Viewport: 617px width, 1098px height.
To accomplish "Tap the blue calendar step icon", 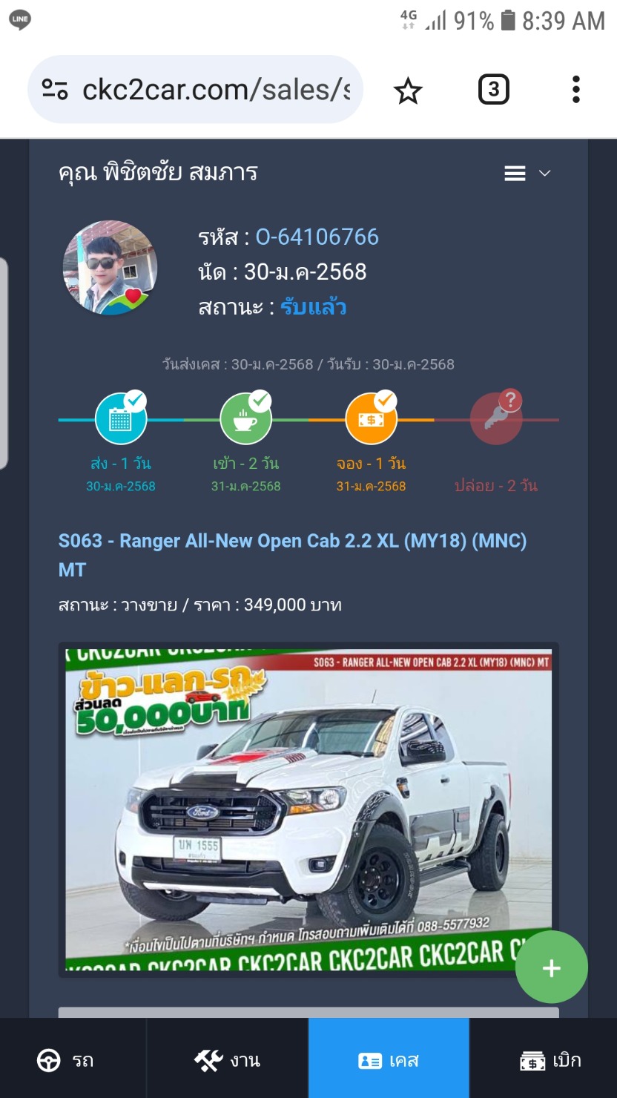I will 121,419.
